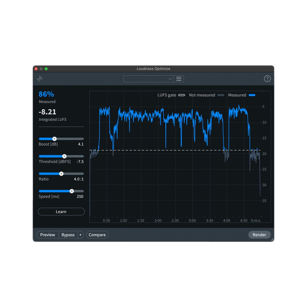307x307 pixels.
Task: Adjust the Speed ms slider
Action: (x=72, y=191)
